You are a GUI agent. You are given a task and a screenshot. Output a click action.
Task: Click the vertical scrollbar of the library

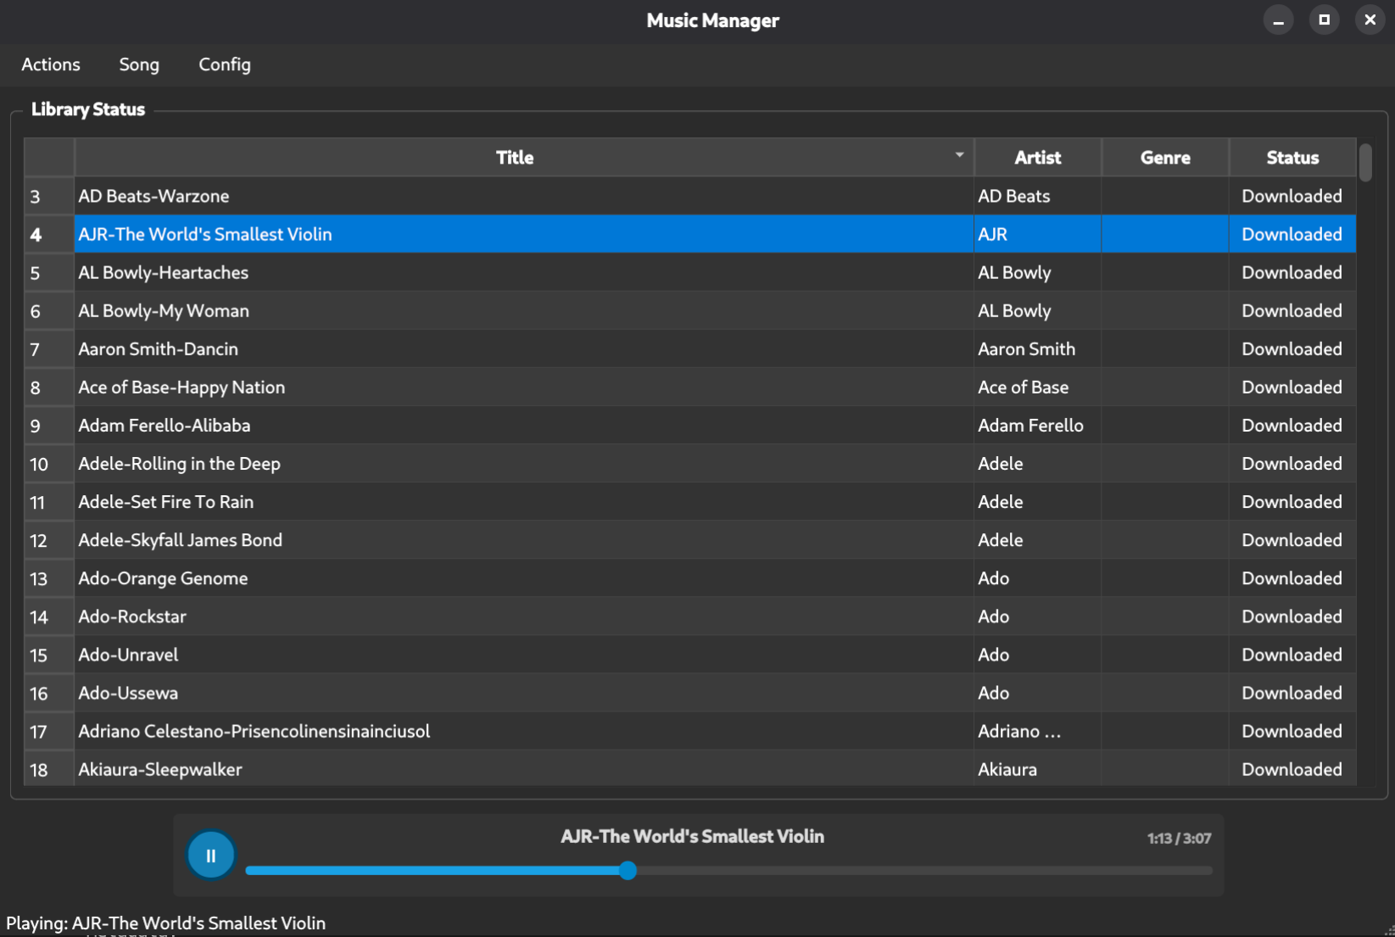(x=1364, y=163)
